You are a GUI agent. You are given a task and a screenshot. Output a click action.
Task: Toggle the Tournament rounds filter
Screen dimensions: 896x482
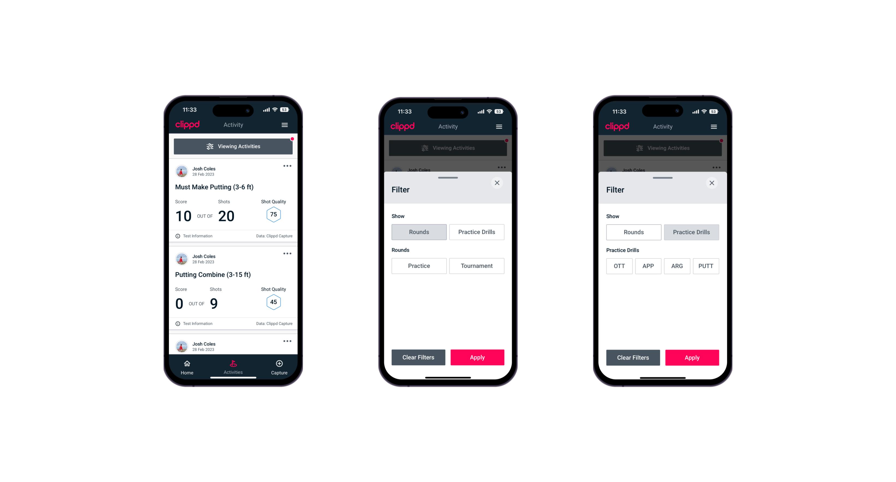[x=476, y=265]
